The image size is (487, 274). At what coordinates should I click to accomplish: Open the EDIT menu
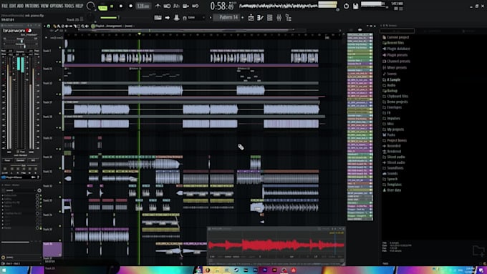(x=12, y=6)
